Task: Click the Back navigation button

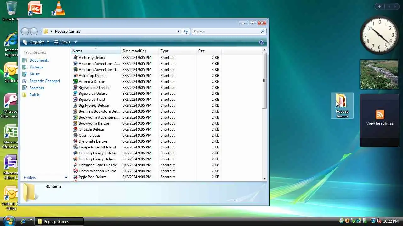Action: [x=25, y=31]
